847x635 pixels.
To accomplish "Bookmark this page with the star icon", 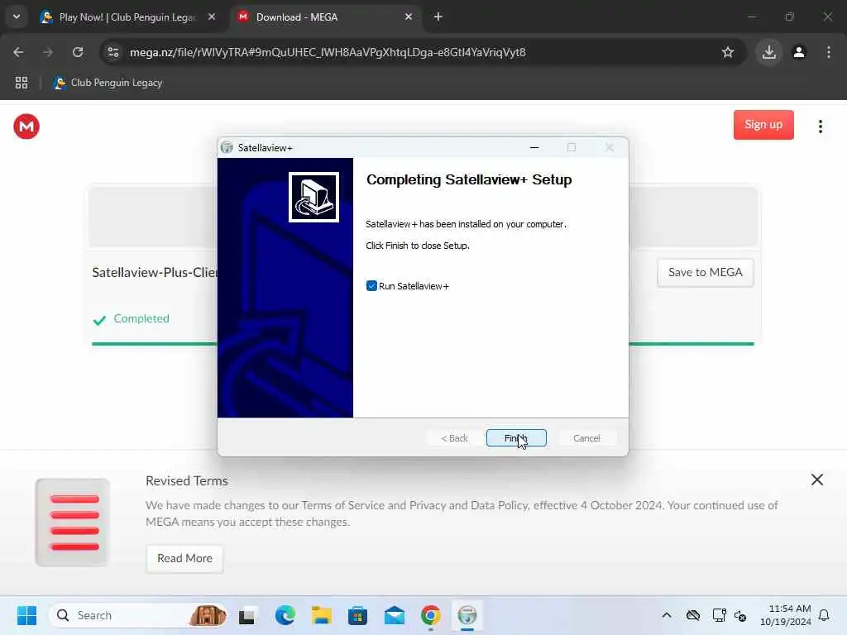I will [x=728, y=52].
